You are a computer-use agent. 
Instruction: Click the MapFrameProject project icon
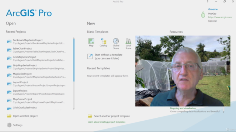tap(9, 100)
